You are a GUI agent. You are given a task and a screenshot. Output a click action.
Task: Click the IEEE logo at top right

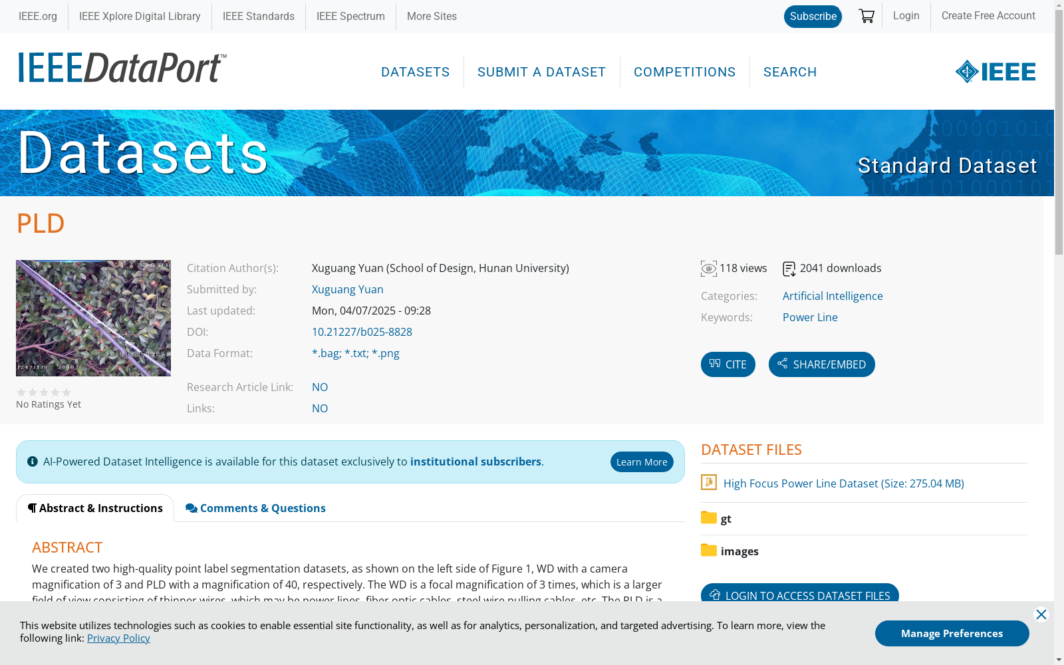tap(996, 72)
